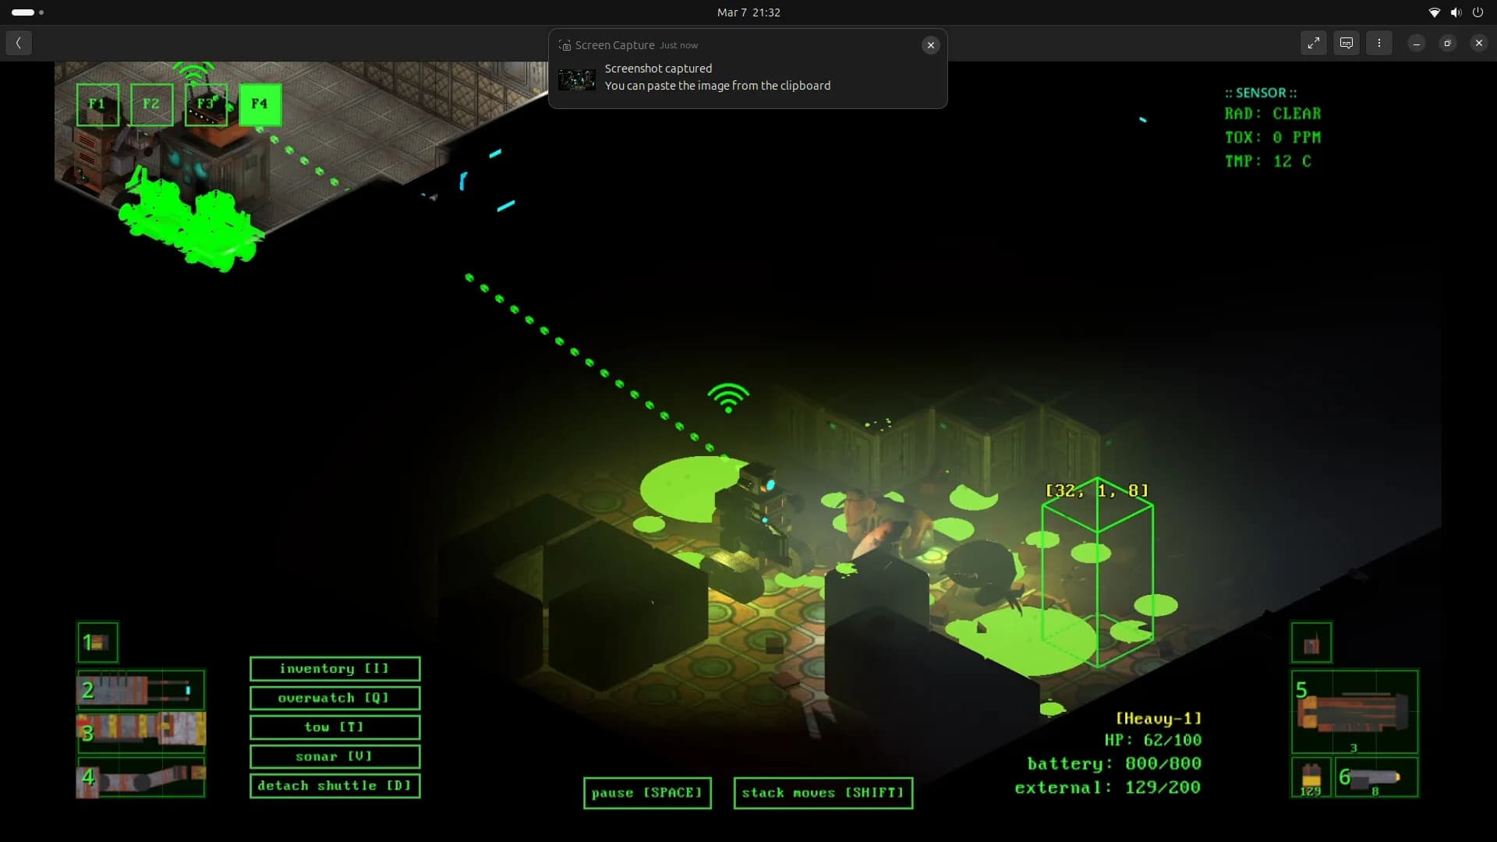1497x842 pixels.
Task: Click the signal icon above the robot
Action: click(x=728, y=398)
